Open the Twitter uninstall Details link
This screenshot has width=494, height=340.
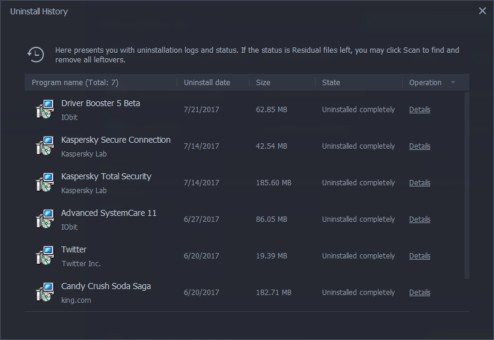coord(419,256)
